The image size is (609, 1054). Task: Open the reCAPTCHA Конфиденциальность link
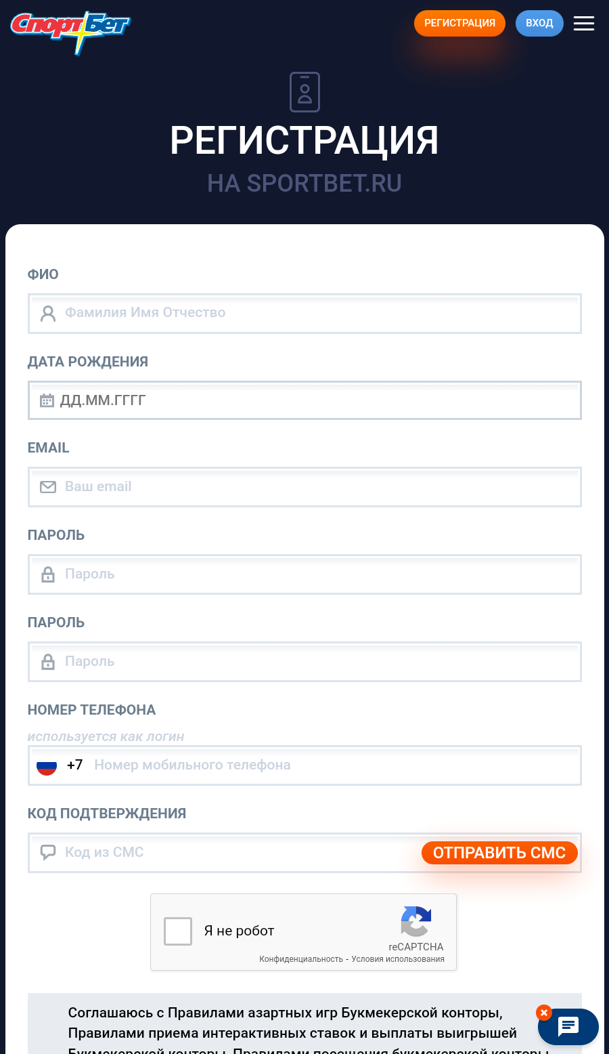[301, 959]
